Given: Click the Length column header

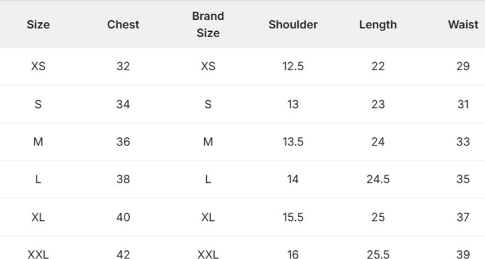Looking at the screenshot, I should pos(378,24).
